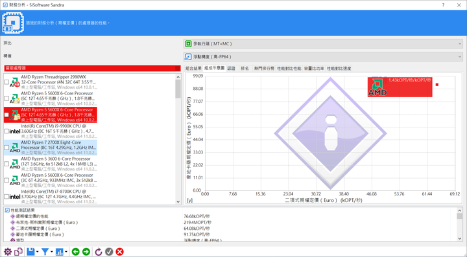Click the processor module icon in blue header

(x=12, y=23)
